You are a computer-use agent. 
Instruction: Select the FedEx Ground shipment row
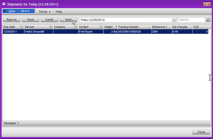[105, 32]
